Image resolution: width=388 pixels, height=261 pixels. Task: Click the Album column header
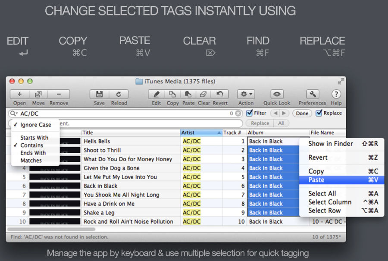[278, 133]
